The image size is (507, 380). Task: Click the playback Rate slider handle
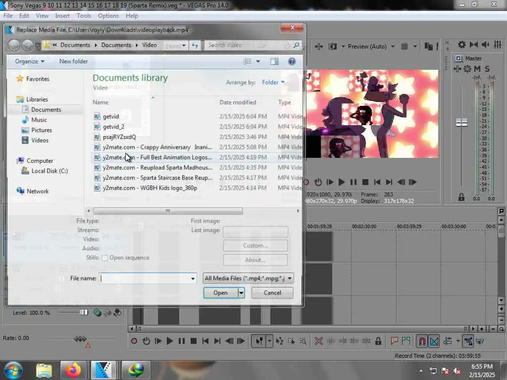coord(80,339)
